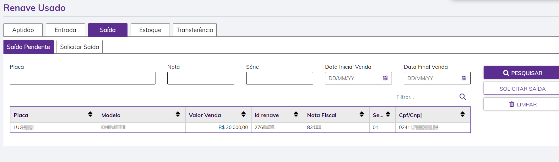Focus the Placa search input field
The image size is (559, 162).
click(82, 78)
